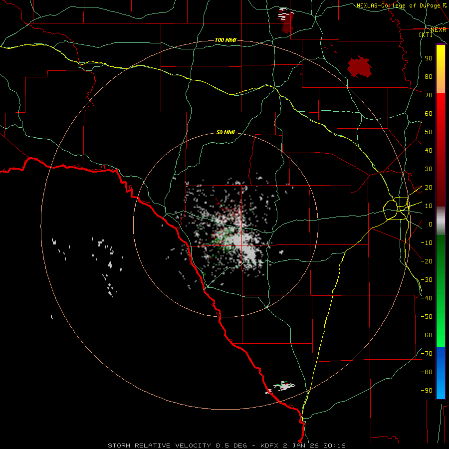Click the NEXLAB-College of DuPage credit text

coord(399,5)
